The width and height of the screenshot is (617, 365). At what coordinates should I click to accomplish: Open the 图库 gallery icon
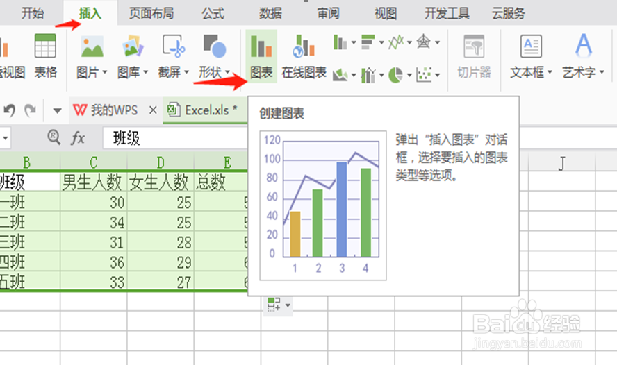[x=133, y=47]
